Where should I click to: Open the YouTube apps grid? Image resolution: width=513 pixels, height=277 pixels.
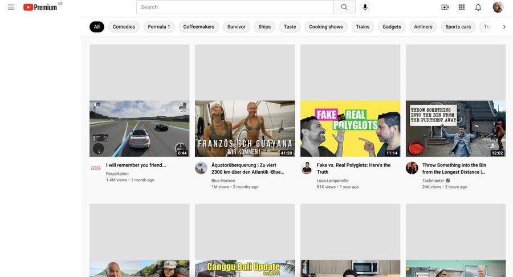(462, 7)
